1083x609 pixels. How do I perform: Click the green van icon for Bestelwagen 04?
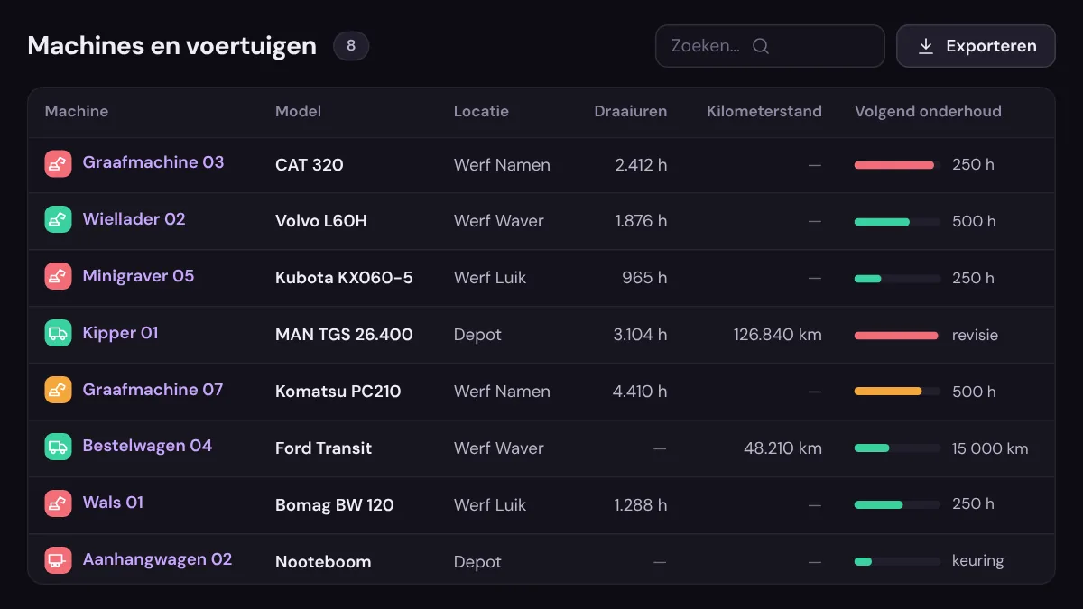point(58,447)
